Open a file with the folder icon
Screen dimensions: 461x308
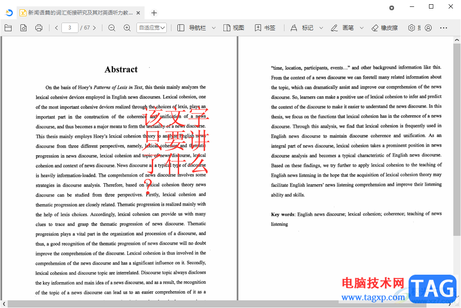coord(8,28)
